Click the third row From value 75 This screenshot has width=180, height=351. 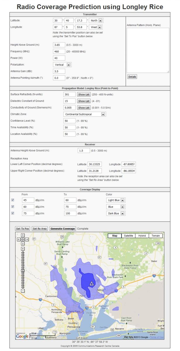click(28, 213)
